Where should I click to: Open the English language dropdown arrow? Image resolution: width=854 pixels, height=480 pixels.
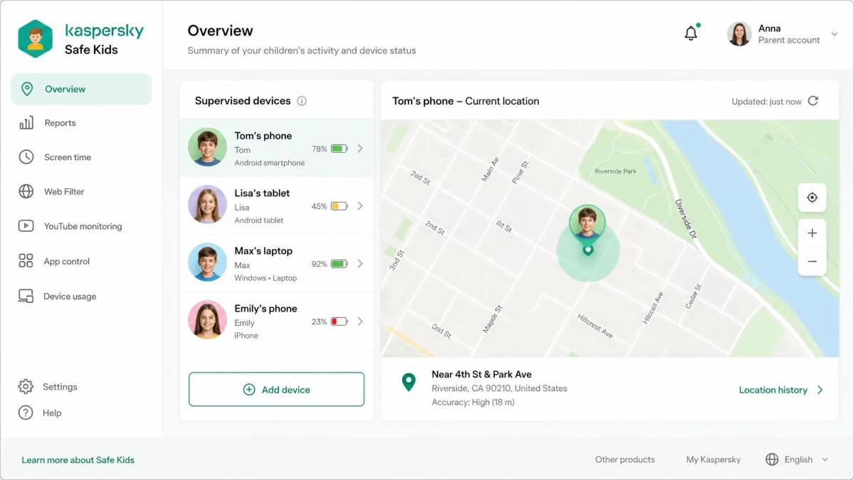[x=826, y=459]
